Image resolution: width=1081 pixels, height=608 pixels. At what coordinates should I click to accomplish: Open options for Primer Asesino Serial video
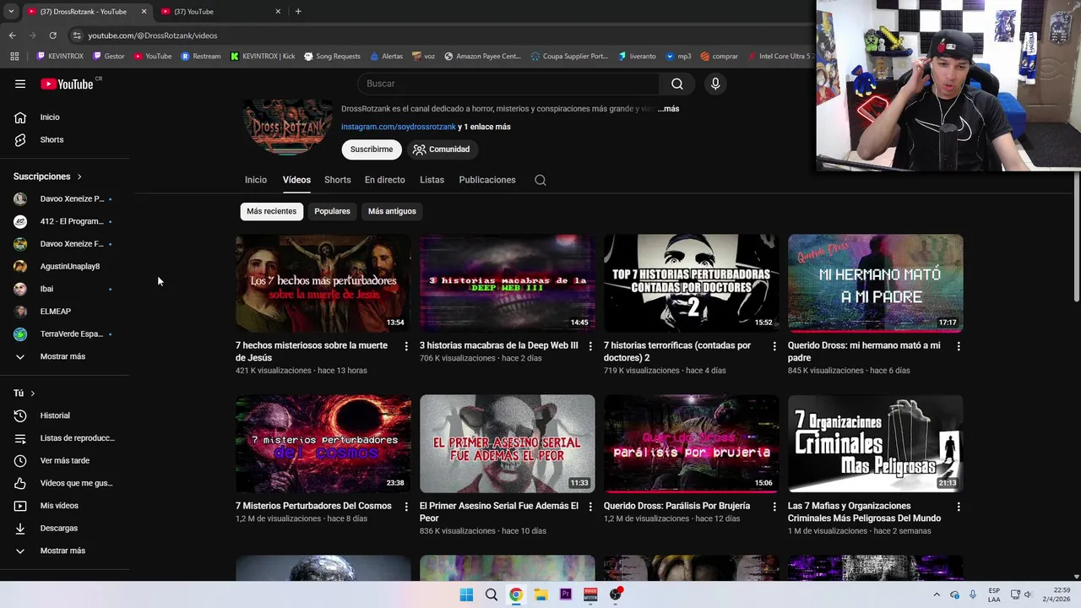coord(590,507)
